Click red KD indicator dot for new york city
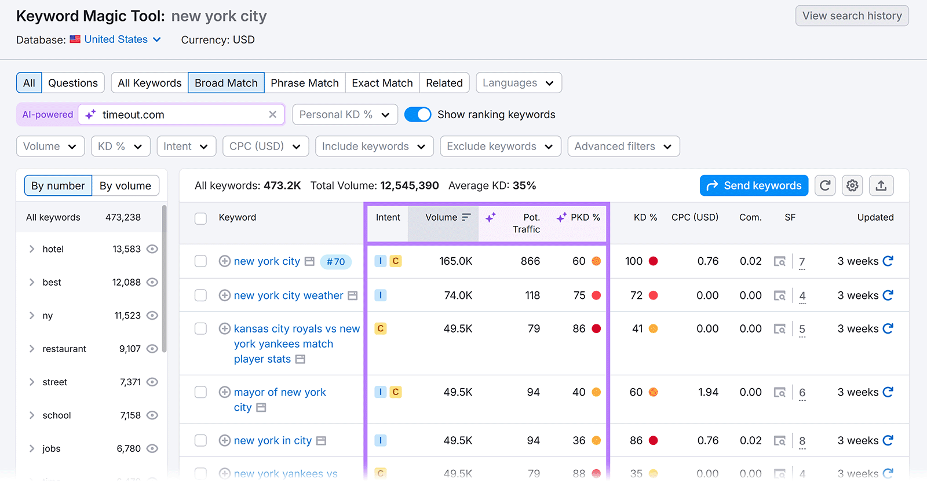 (x=654, y=261)
